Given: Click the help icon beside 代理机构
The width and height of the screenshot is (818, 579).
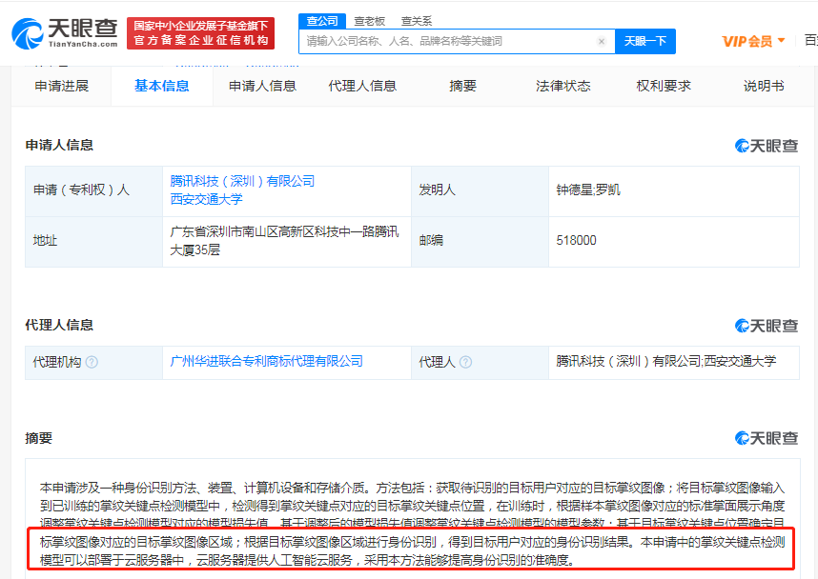Looking at the screenshot, I should [x=92, y=362].
